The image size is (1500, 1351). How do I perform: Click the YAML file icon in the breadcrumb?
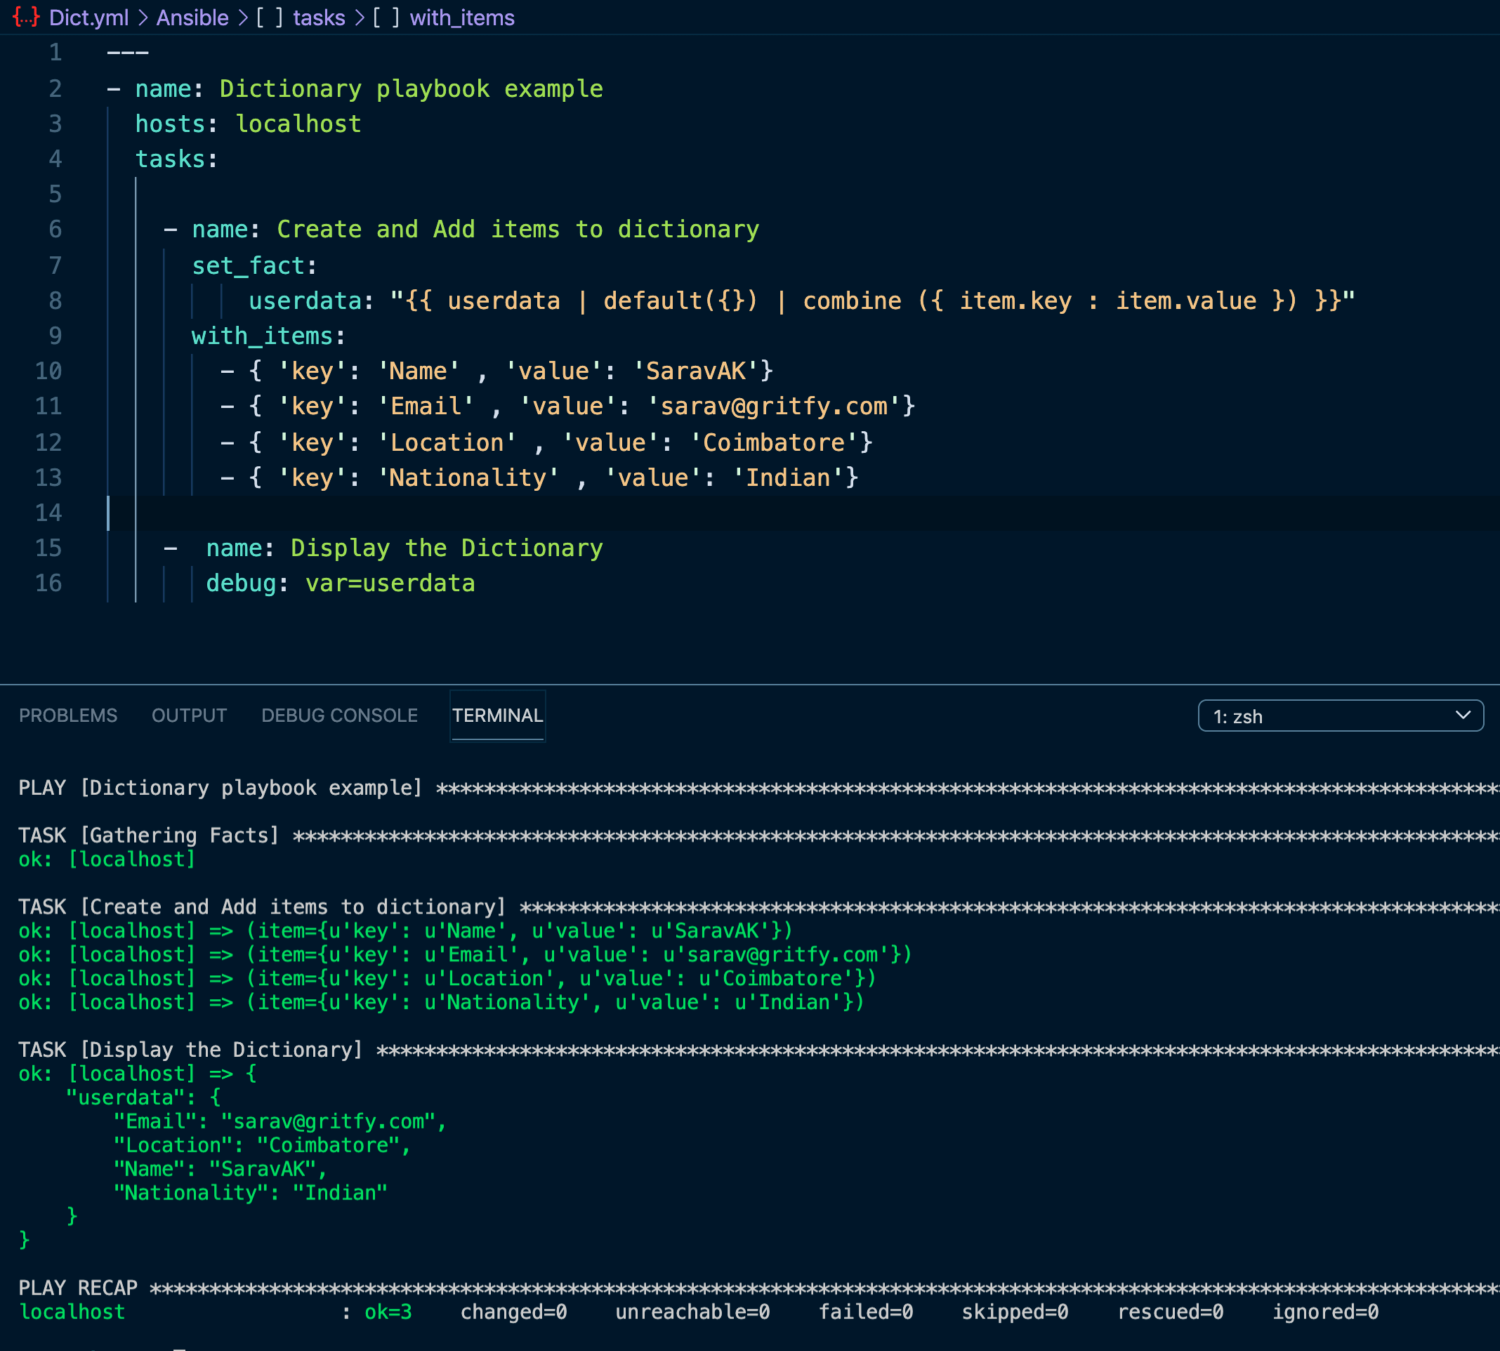click(25, 17)
